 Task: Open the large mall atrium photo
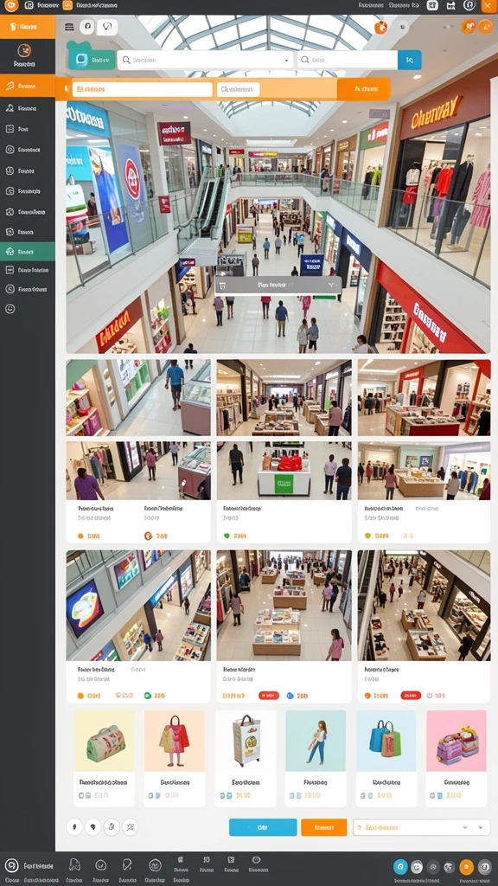click(x=278, y=183)
